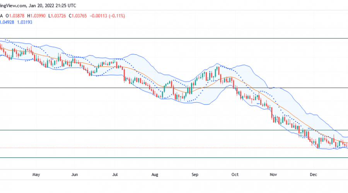The height and width of the screenshot is (193, 348).
Task: Click the Bollinger value ending in .04928
Action: (7, 22)
